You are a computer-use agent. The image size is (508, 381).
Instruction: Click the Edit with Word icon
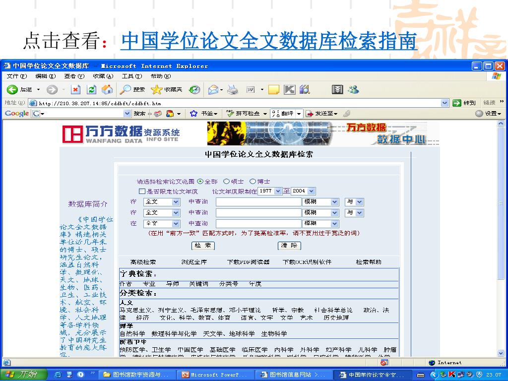(251, 90)
